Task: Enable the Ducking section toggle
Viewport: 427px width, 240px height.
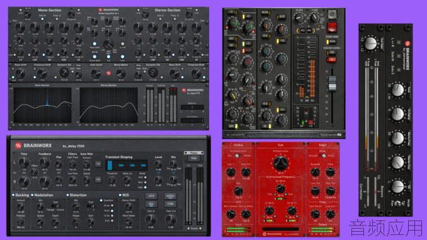Action: pos(13,195)
